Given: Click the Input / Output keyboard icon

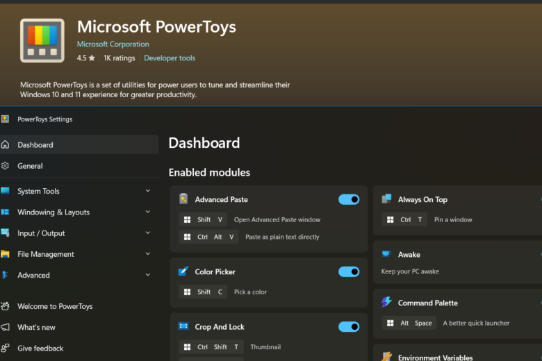Looking at the screenshot, I should [5, 233].
